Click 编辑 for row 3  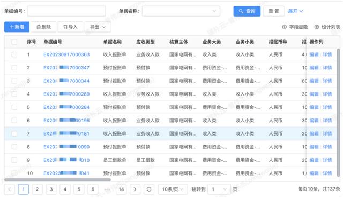coord(314,81)
